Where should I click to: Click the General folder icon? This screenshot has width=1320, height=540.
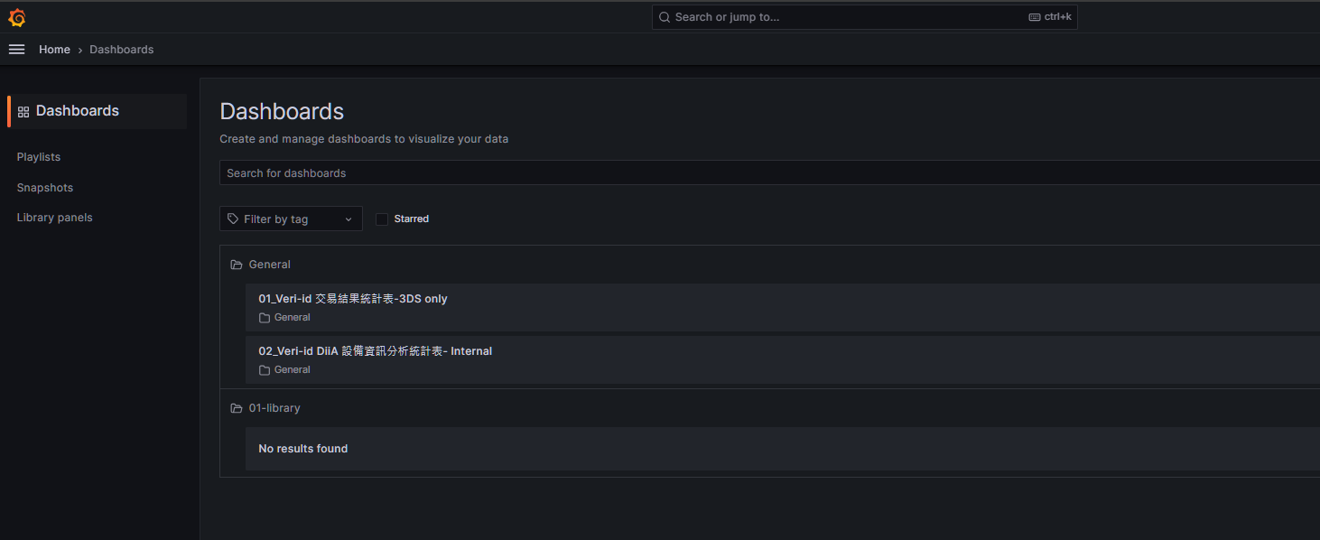tap(237, 265)
